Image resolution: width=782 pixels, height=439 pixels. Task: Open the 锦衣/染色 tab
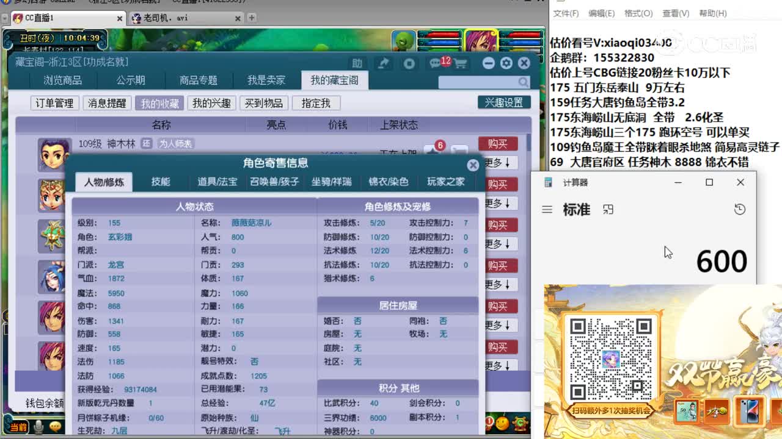[x=389, y=182]
